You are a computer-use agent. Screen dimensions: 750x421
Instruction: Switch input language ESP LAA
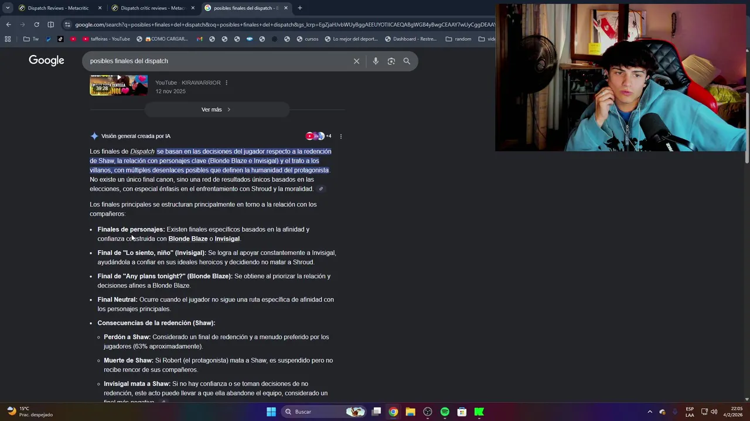690,412
